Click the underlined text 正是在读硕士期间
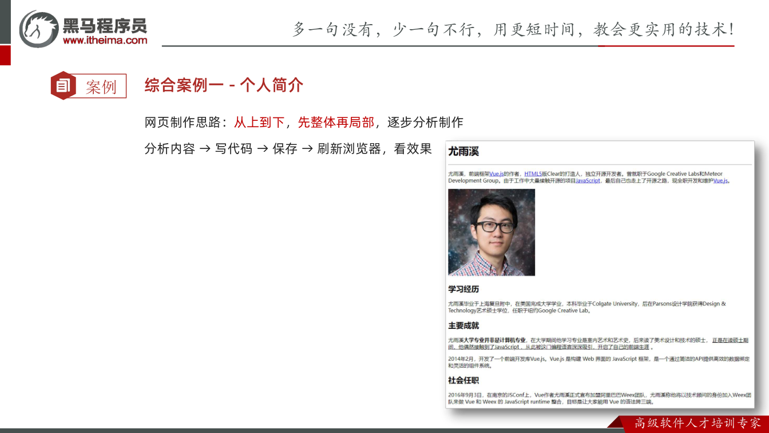769x433 pixels. point(598,344)
